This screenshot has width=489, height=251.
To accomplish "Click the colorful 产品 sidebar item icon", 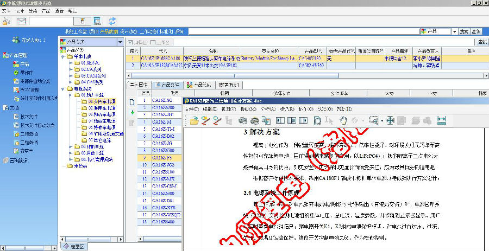I will [16, 64].
